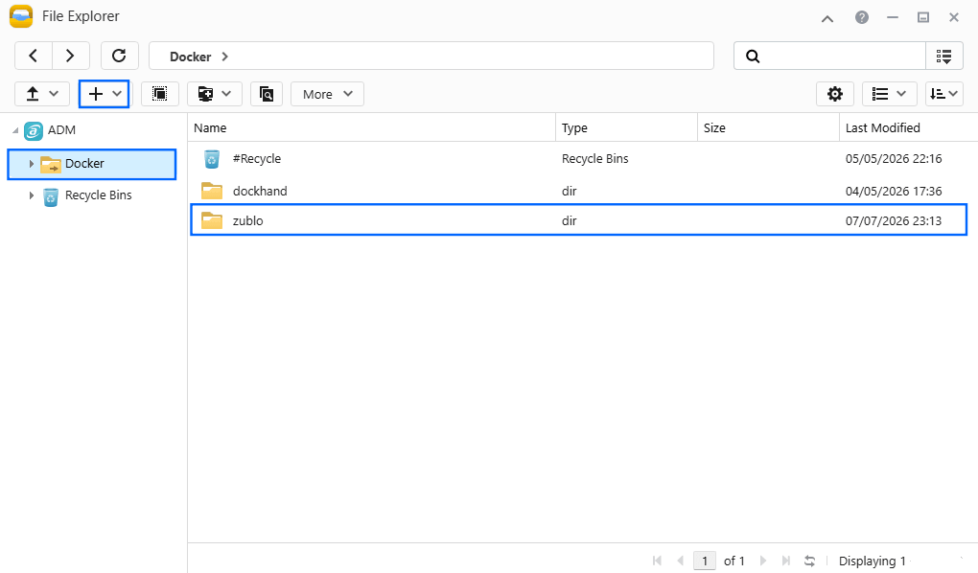Open the help question mark icon
This screenshot has width=978, height=573.
pyautogui.click(x=861, y=17)
